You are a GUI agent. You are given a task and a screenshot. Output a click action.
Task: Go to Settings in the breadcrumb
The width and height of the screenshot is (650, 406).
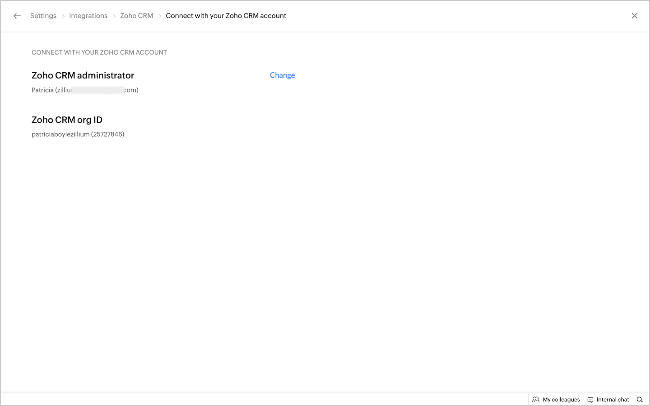[x=43, y=16]
